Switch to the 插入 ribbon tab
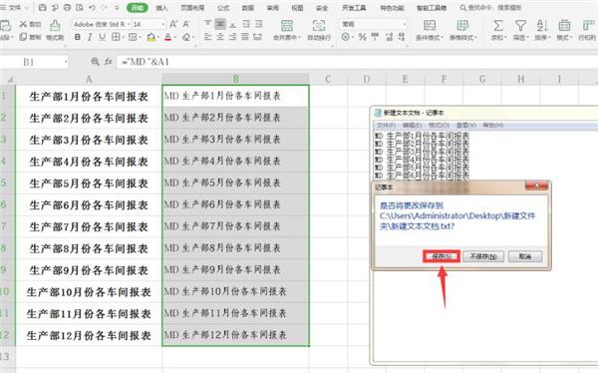This screenshot has width=598, height=373. pyautogui.click(x=161, y=8)
